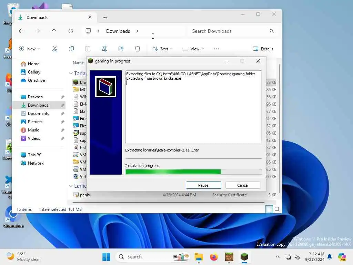This screenshot has height=265, width=353.
Task: Select the Downloads tab in Explorer
Action: (55, 17)
